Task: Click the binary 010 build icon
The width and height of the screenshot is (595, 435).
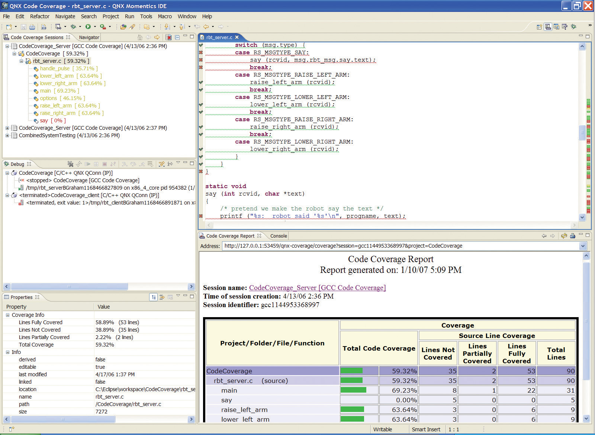Action: (44, 27)
